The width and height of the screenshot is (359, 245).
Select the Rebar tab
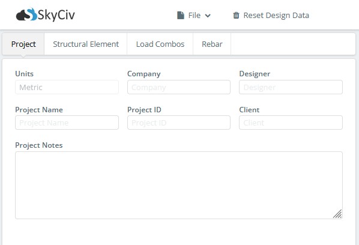(212, 44)
